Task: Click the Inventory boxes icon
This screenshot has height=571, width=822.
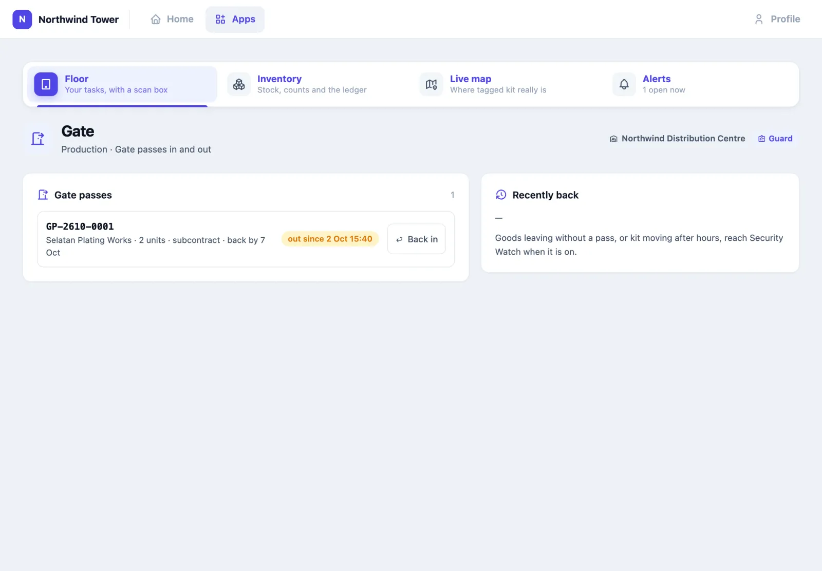Action: 239,84
